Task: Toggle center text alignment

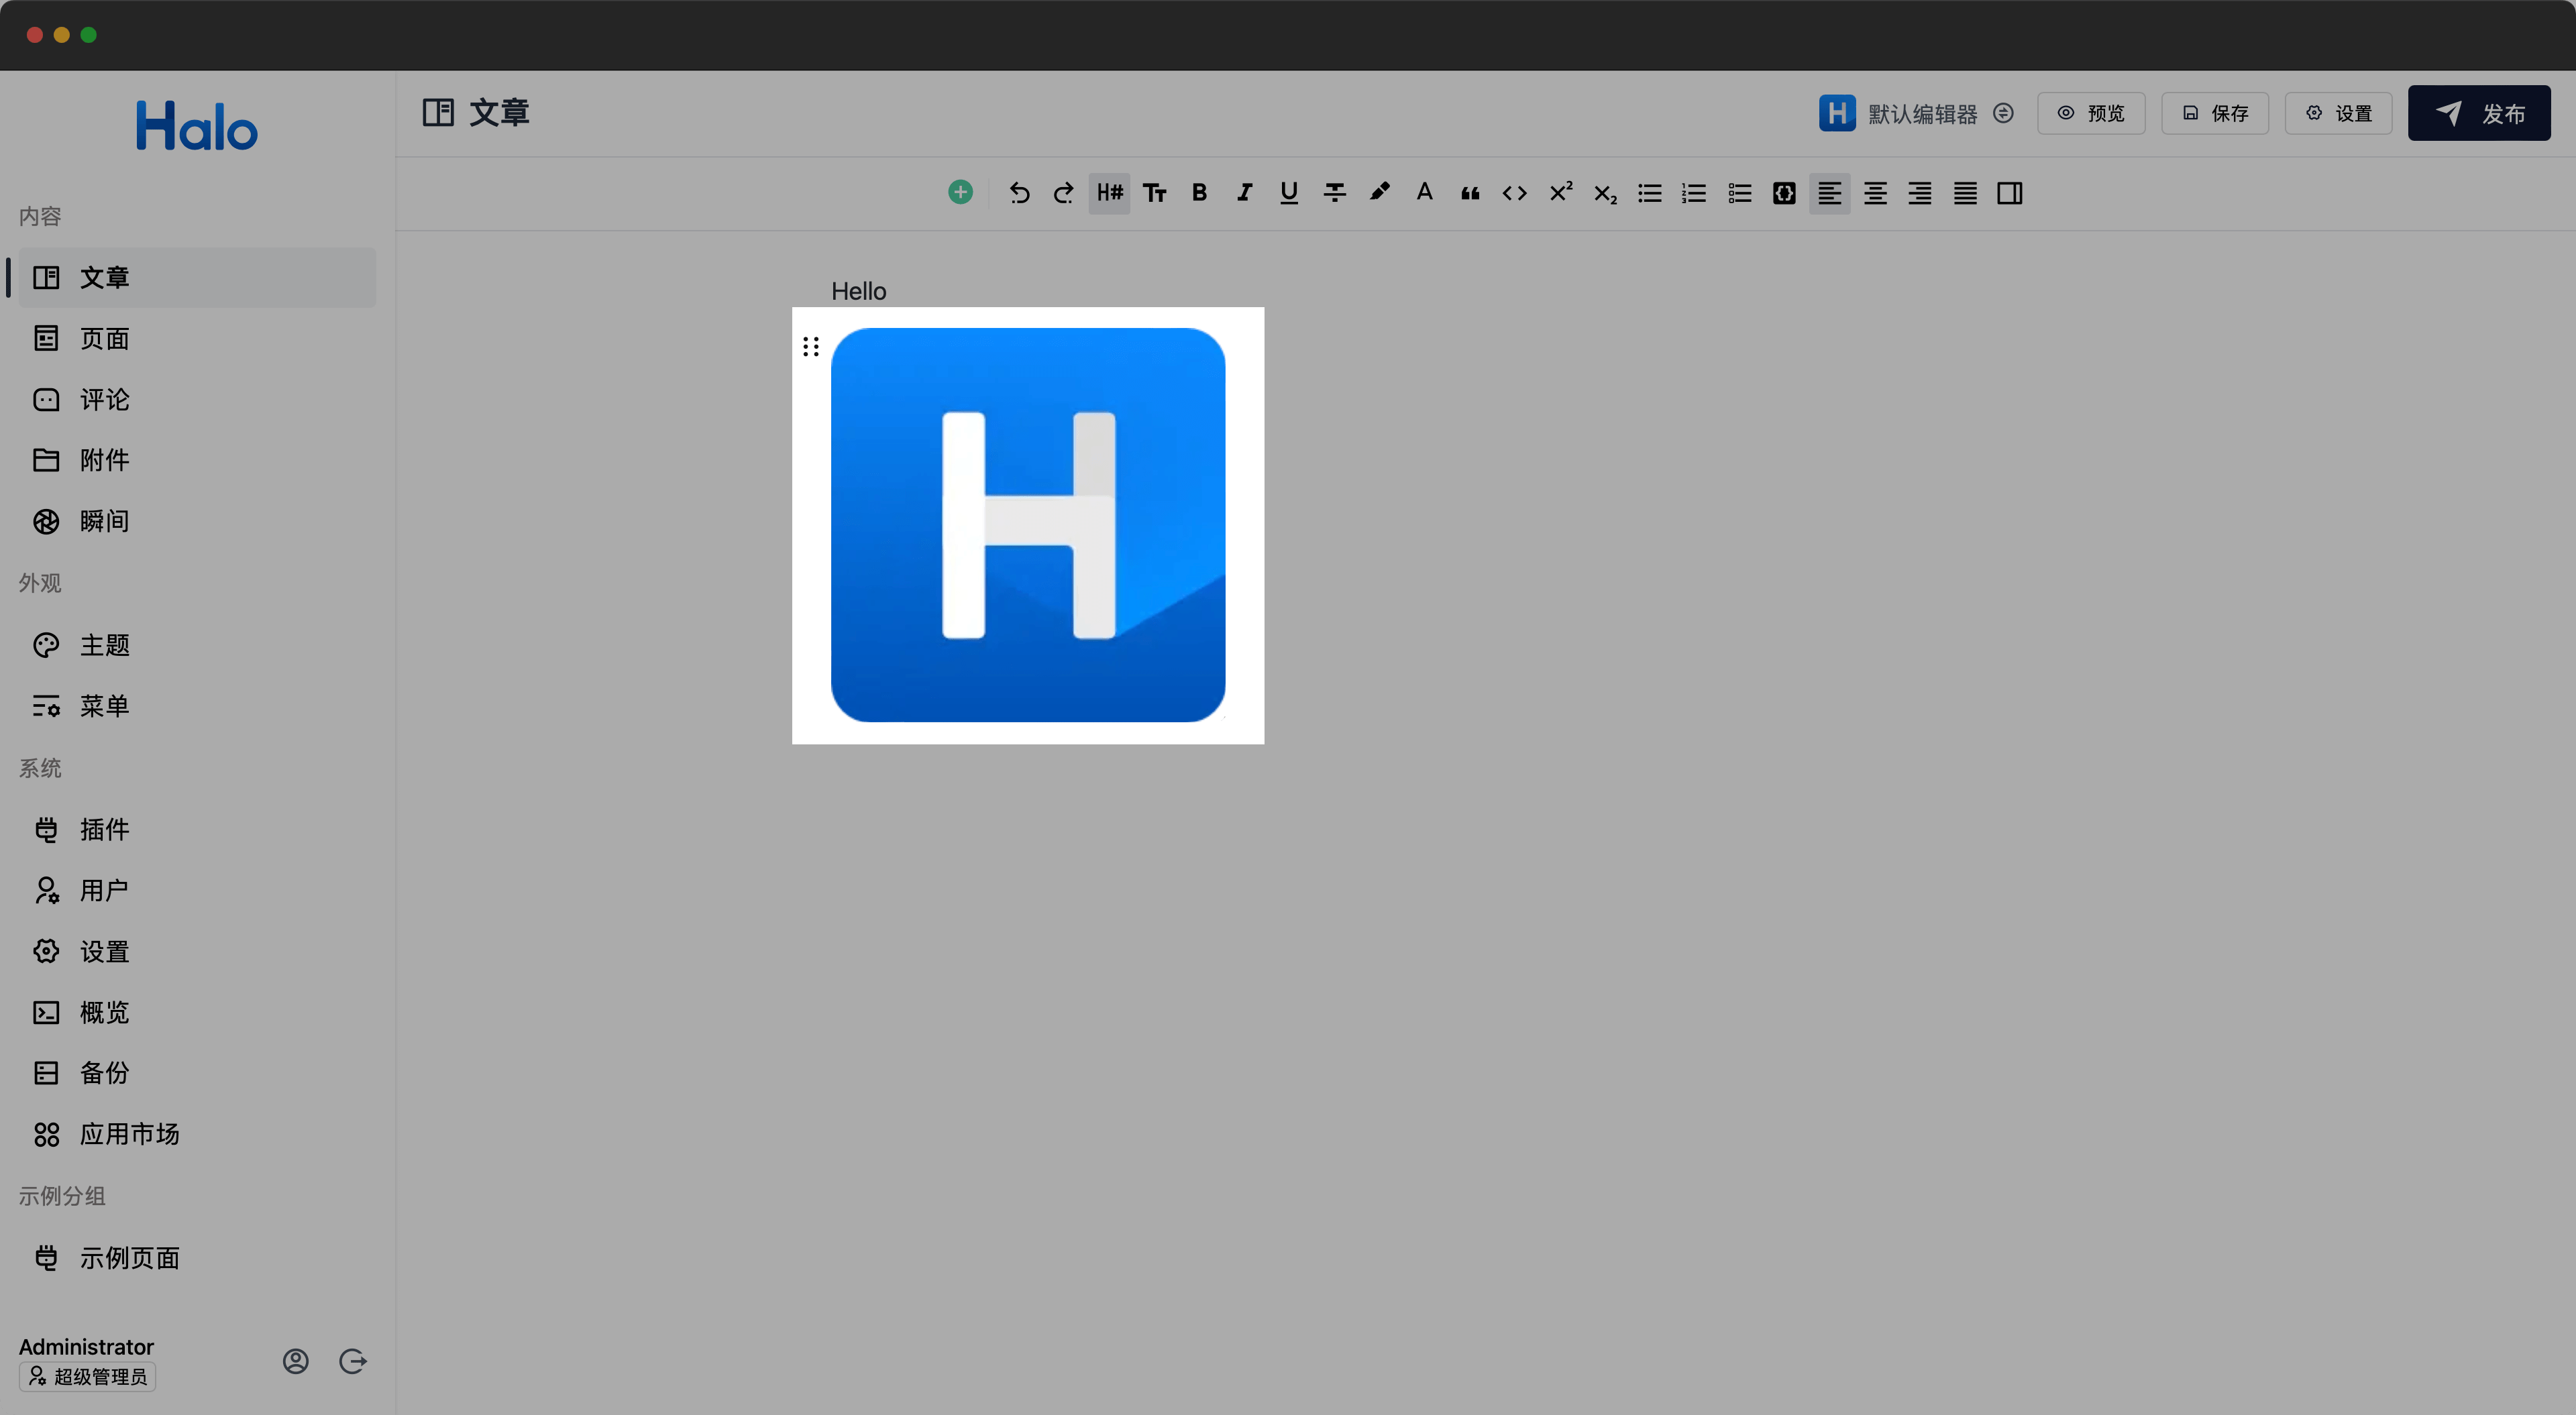Action: [1875, 193]
